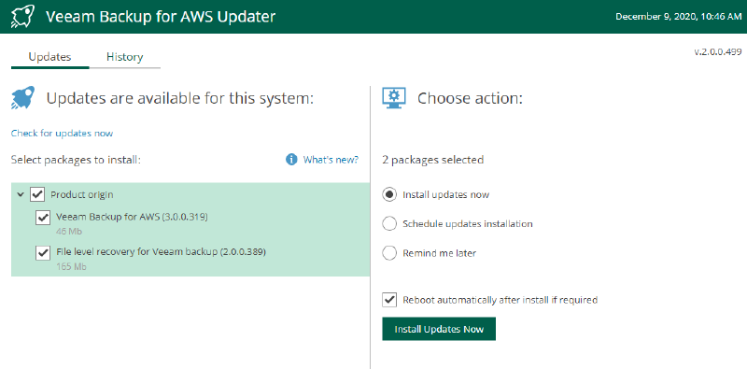747x369 pixels.
Task: Open the What's new? link
Action: pos(331,160)
